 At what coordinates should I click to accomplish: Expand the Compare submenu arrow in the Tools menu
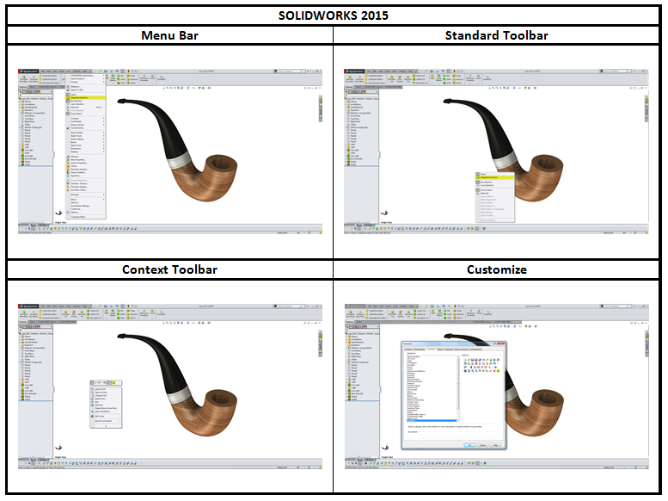103,118
